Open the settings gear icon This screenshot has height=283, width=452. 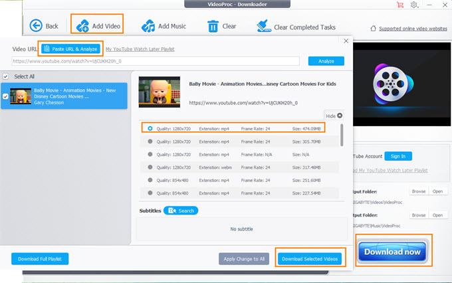[x=414, y=5]
